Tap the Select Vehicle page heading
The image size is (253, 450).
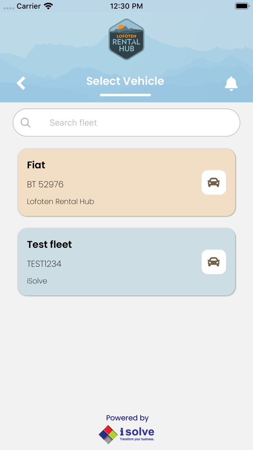click(x=125, y=81)
